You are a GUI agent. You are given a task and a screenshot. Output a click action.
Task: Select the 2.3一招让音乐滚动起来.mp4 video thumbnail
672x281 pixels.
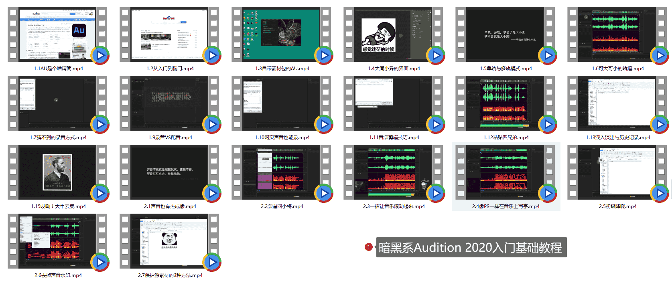point(393,172)
